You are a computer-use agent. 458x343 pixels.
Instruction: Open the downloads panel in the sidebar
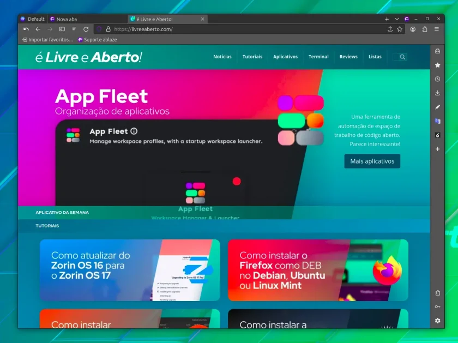point(437,93)
